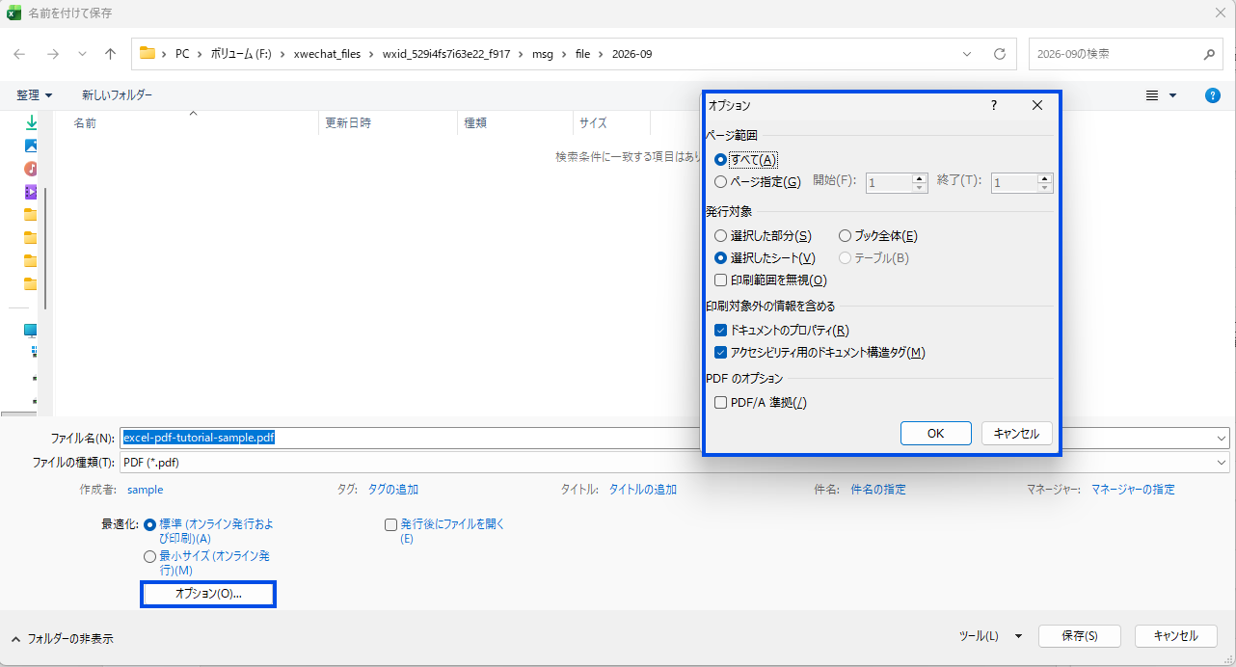Refresh the folder view
Screen dimensions: 1236x667
(x=1000, y=54)
